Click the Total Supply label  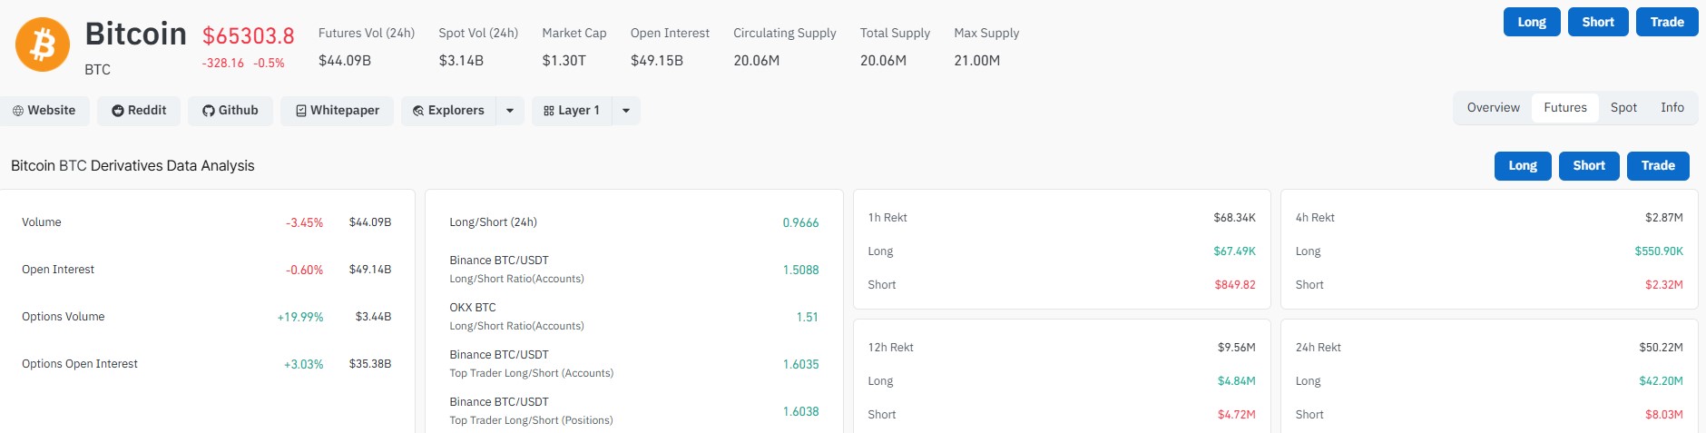coord(895,33)
